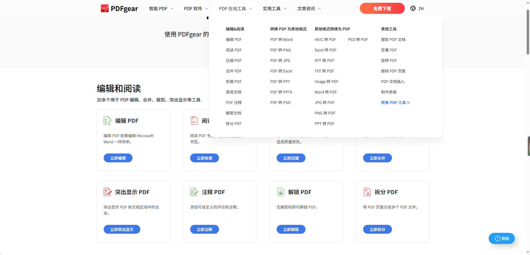This screenshot has height=255, width=530.
Task: Click the scrollbar down arrow
Action: [528, 252]
